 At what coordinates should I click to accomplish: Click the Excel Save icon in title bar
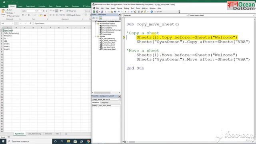4,2
